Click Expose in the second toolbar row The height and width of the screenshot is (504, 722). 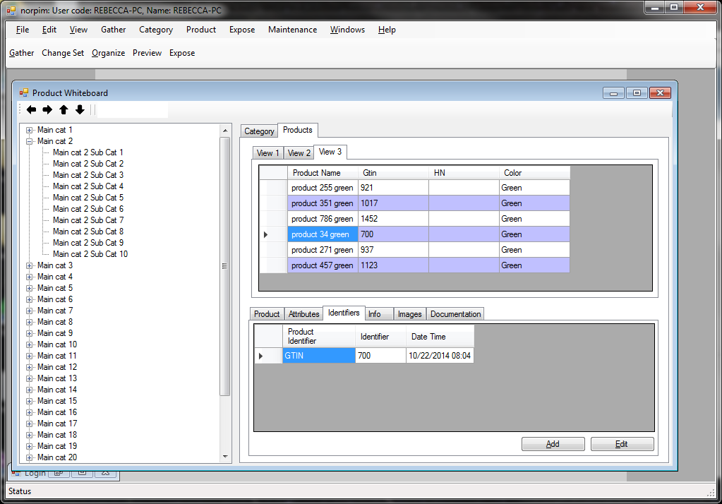point(182,53)
